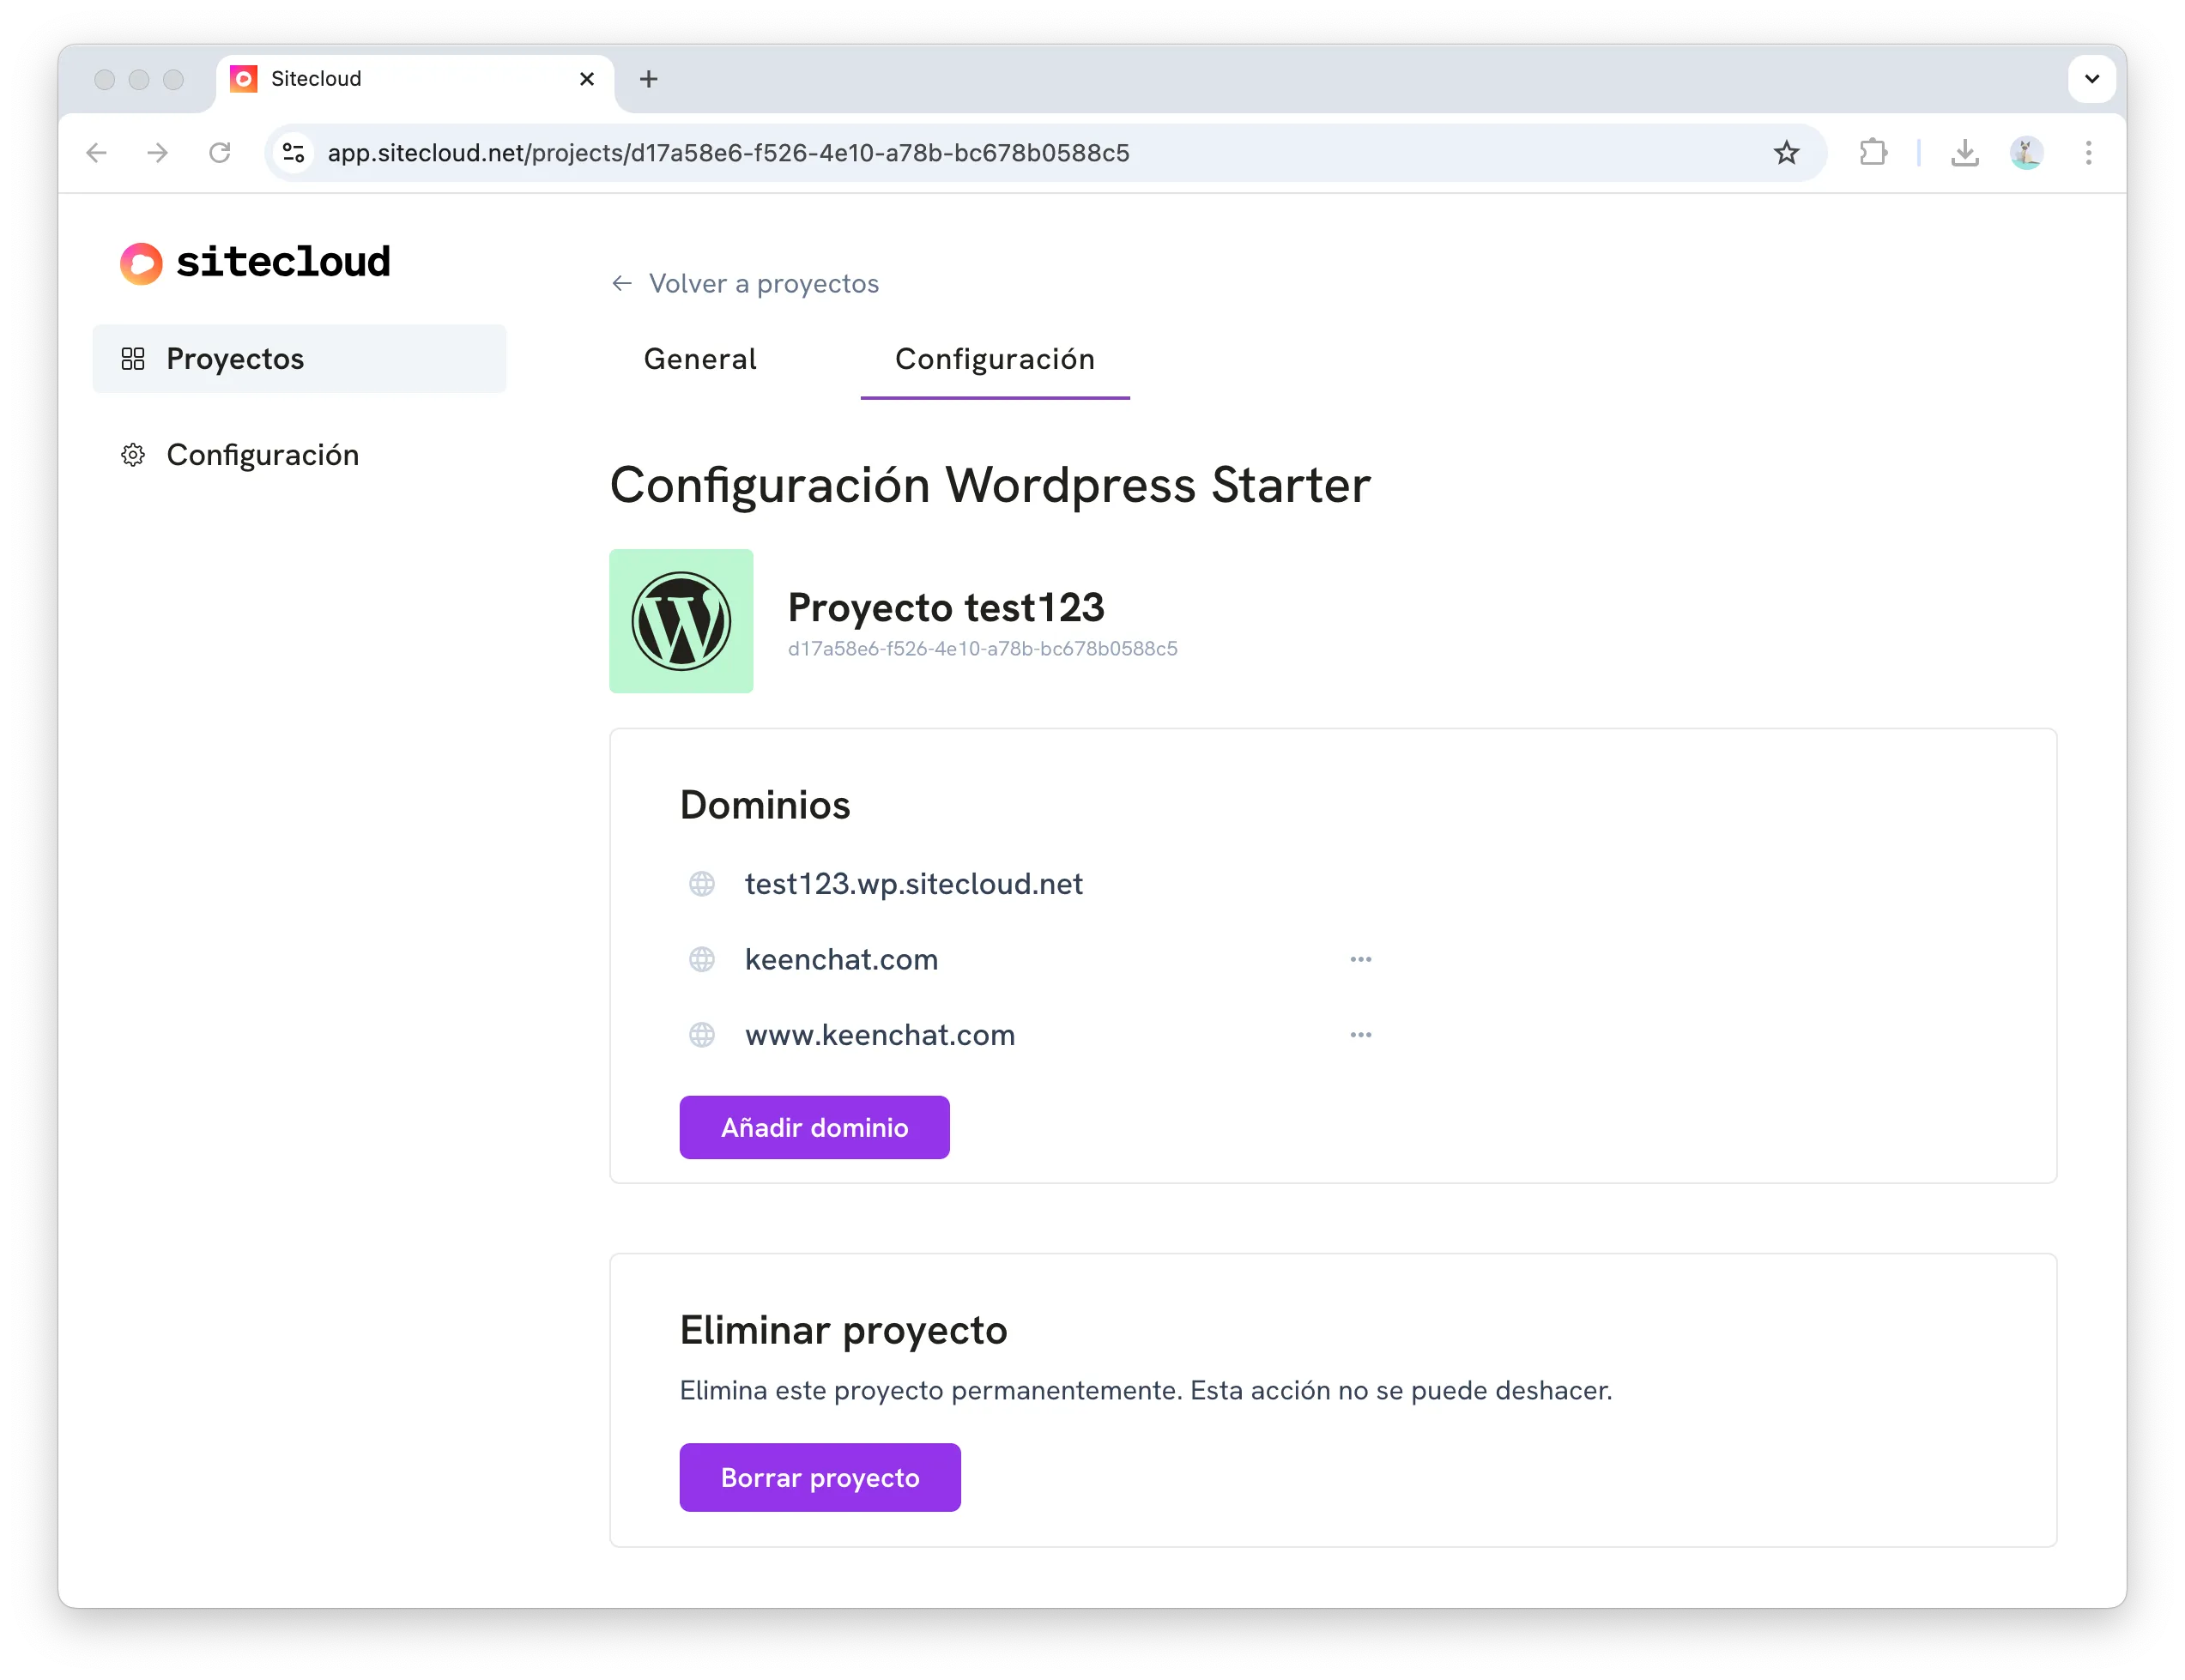Click the WordPress project logo
This screenshot has height=1680, width=2185.
click(681, 621)
